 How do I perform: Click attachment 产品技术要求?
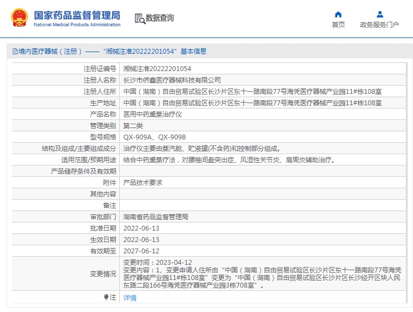click(x=143, y=183)
